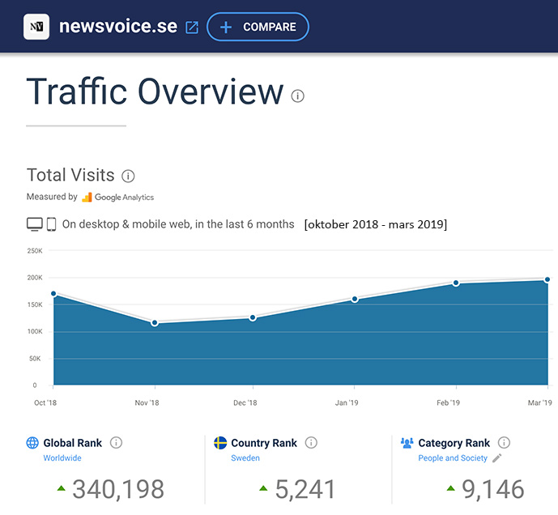This screenshot has width=558, height=515.
Task: Click the Global Rank info icon
Action: click(116, 443)
